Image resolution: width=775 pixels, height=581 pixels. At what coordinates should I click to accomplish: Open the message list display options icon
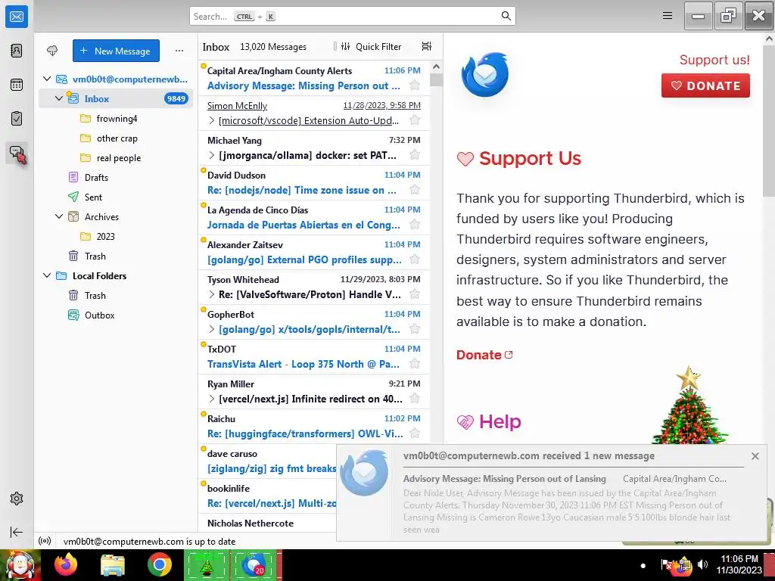tap(427, 46)
